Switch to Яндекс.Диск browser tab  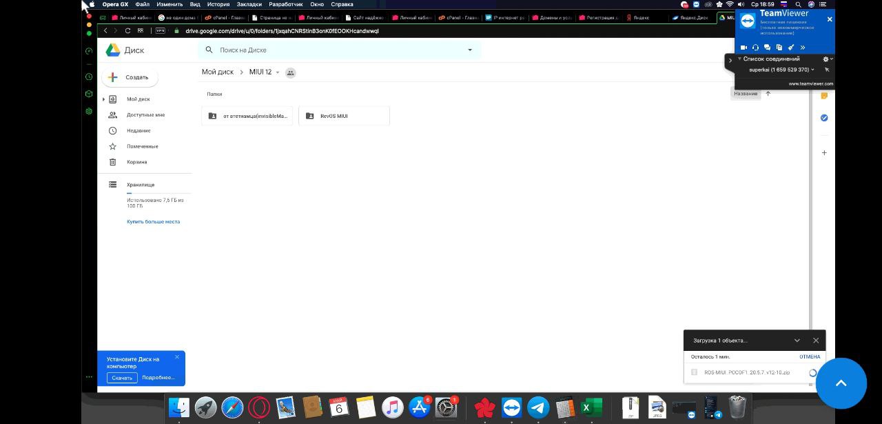693,18
